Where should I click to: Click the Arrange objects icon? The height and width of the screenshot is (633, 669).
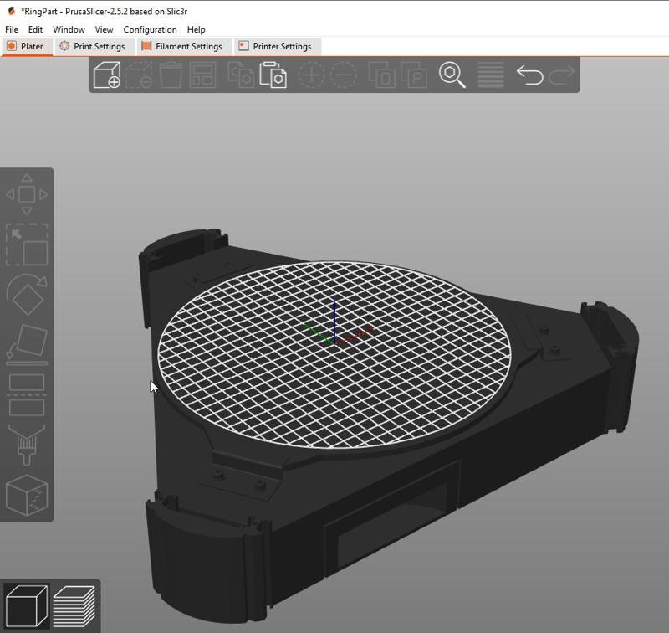pyautogui.click(x=203, y=75)
